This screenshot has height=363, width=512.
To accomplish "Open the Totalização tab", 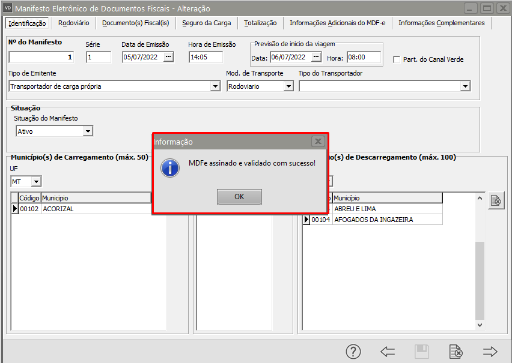I will (x=260, y=23).
